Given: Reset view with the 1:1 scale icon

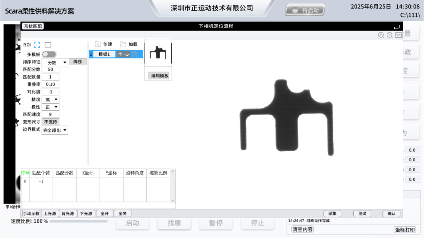Looking at the screenshot, I should coord(398,35).
